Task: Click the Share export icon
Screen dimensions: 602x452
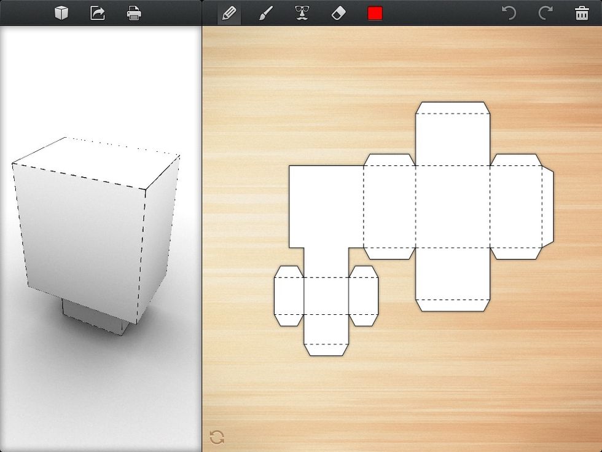Action: pyautogui.click(x=98, y=12)
